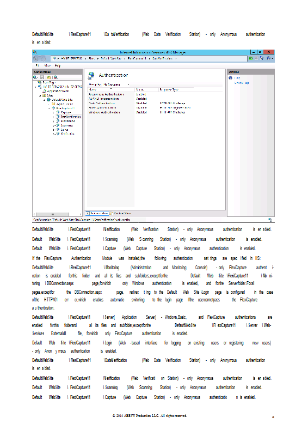Select the Anonymous Authentication row

pos(155,94)
